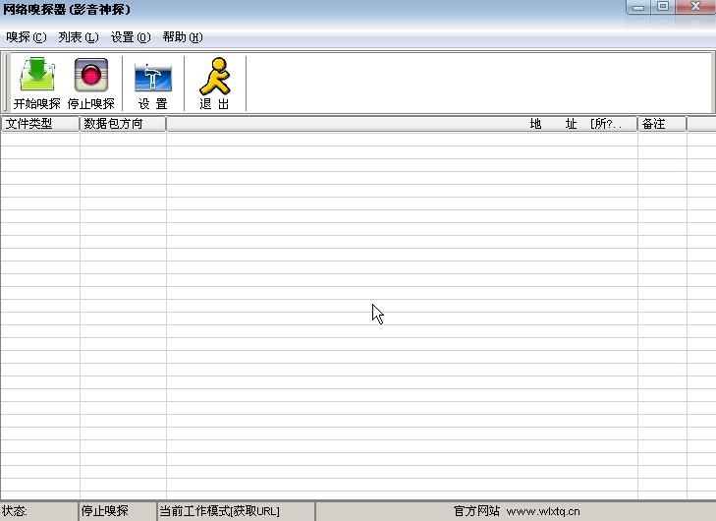Click the 当前工作模式[获取URL] status bar panel
Screen dimensions: 716x521
coord(236,511)
